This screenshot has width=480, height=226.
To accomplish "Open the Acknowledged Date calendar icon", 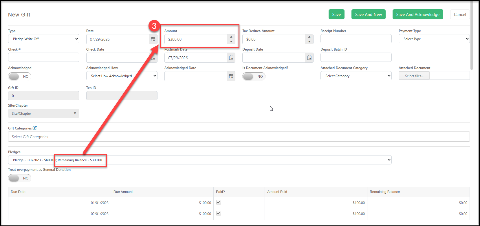I will 231,76.
